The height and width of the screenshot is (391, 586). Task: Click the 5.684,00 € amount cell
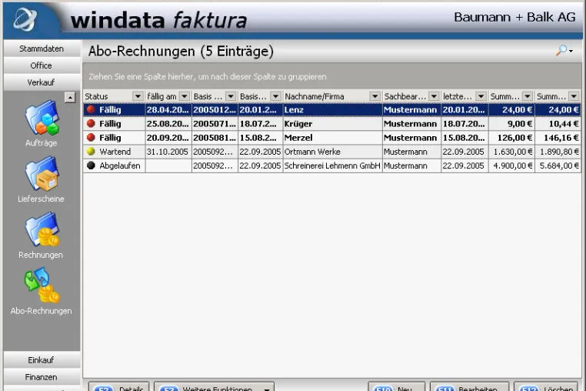tap(558, 165)
